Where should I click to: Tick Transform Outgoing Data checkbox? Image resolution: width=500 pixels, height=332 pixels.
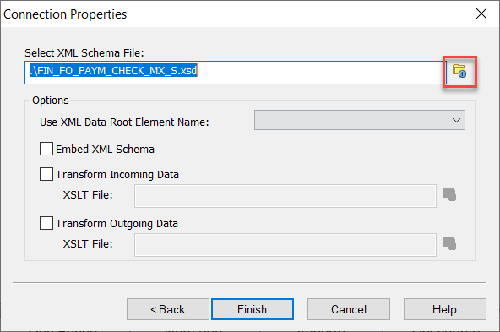[x=46, y=223]
